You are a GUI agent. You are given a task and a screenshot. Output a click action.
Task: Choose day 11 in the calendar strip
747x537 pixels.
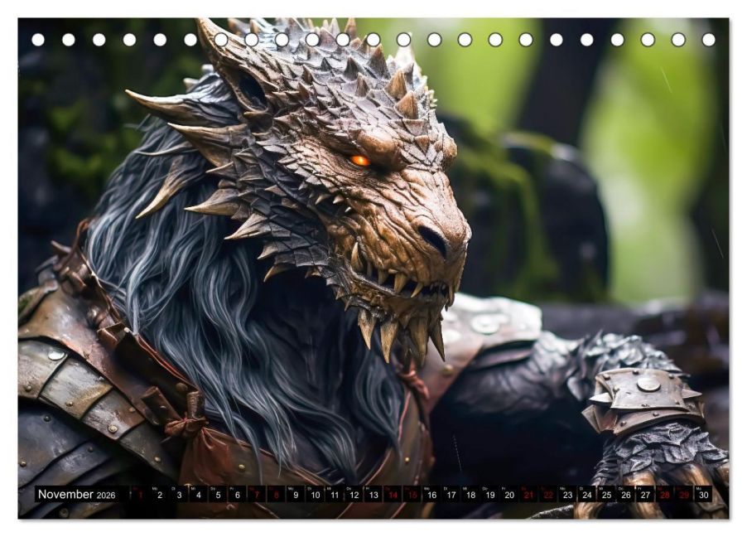(334, 495)
